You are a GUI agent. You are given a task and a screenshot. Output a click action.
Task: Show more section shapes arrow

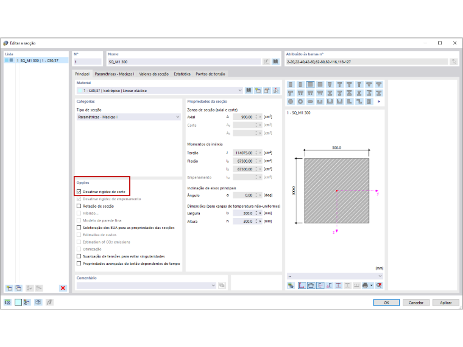379,102
